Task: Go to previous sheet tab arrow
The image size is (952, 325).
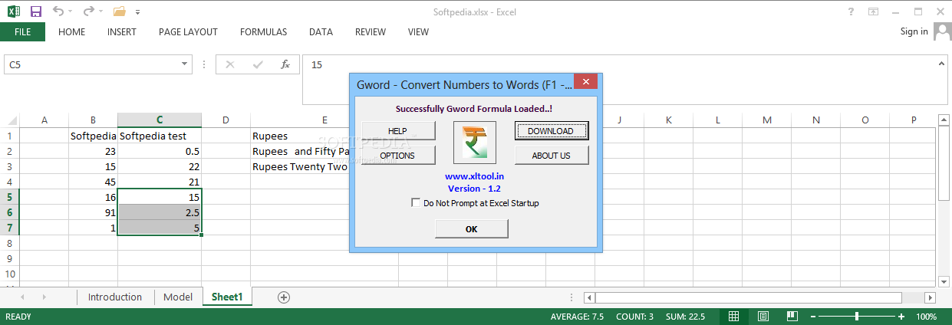Action: pyautogui.click(x=22, y=297)
